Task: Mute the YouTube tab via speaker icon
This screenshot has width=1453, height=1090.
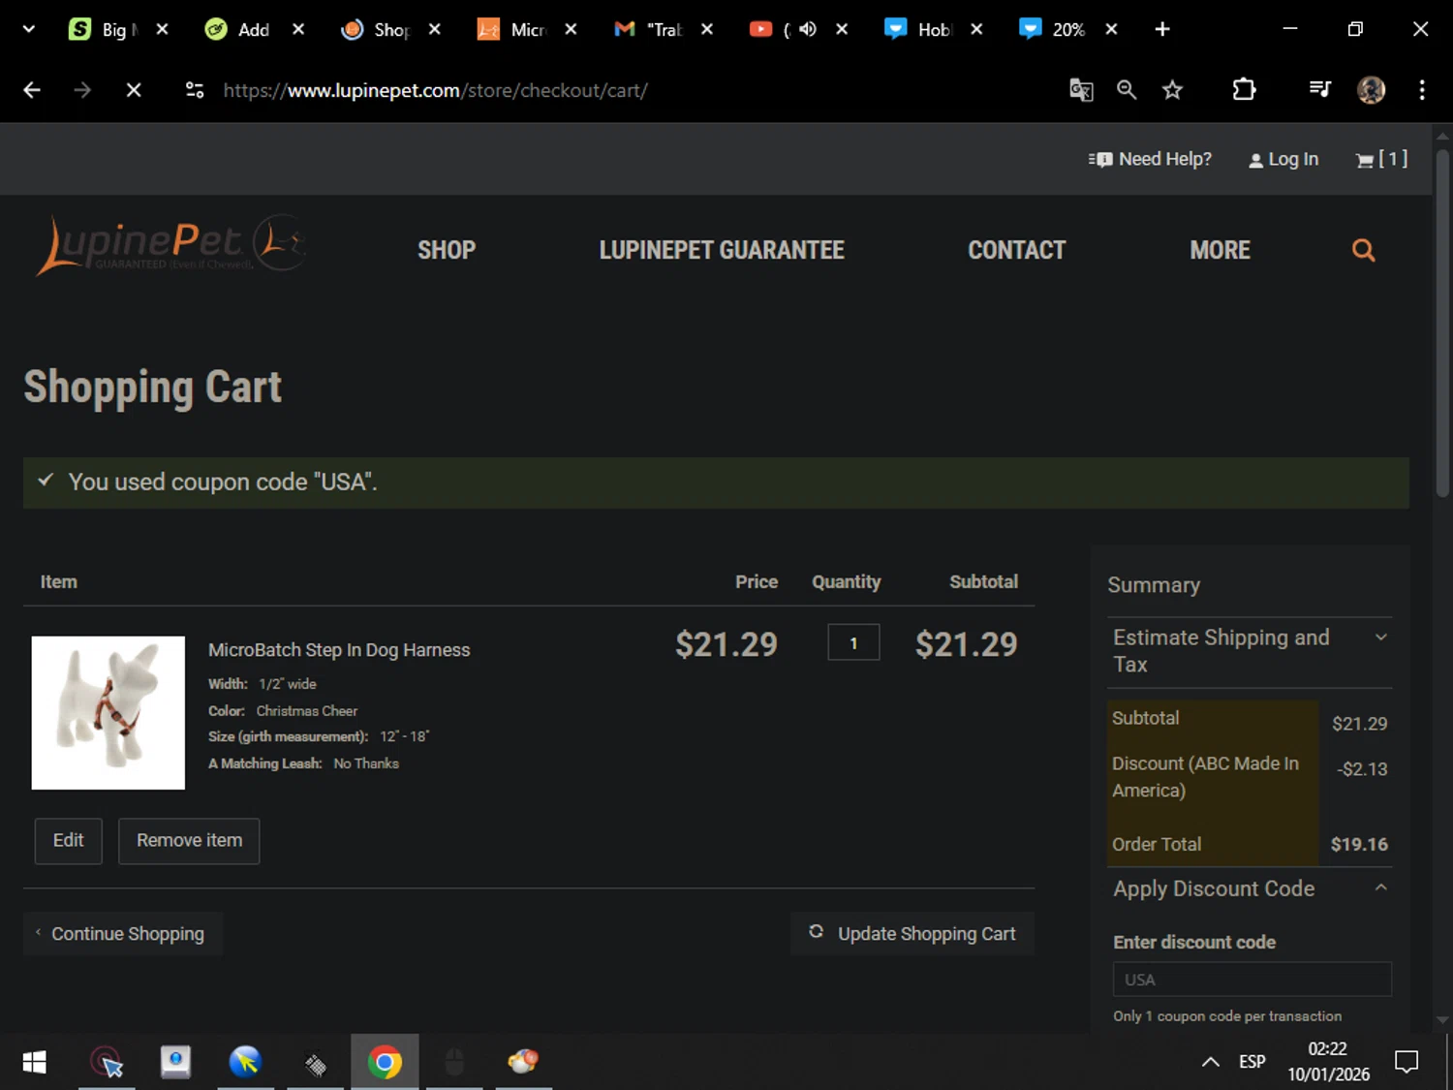Action: click(808, 29)
